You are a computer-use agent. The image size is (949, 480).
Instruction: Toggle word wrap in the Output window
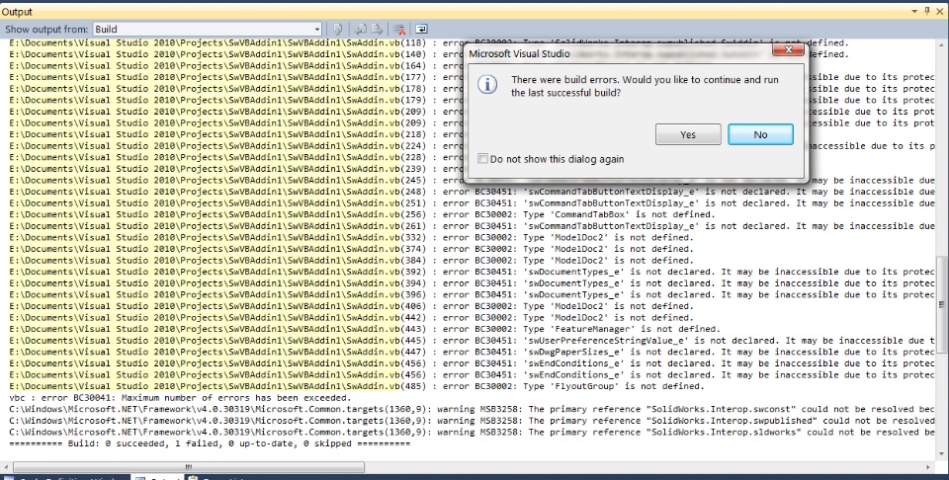(421, 29)
